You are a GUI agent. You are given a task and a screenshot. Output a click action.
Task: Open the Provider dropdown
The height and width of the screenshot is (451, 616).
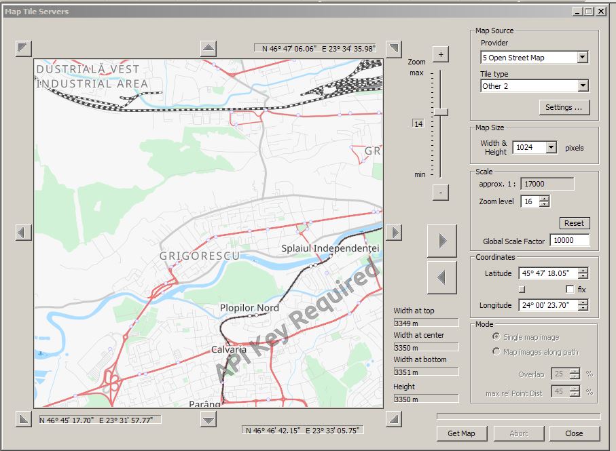(583, 57)
